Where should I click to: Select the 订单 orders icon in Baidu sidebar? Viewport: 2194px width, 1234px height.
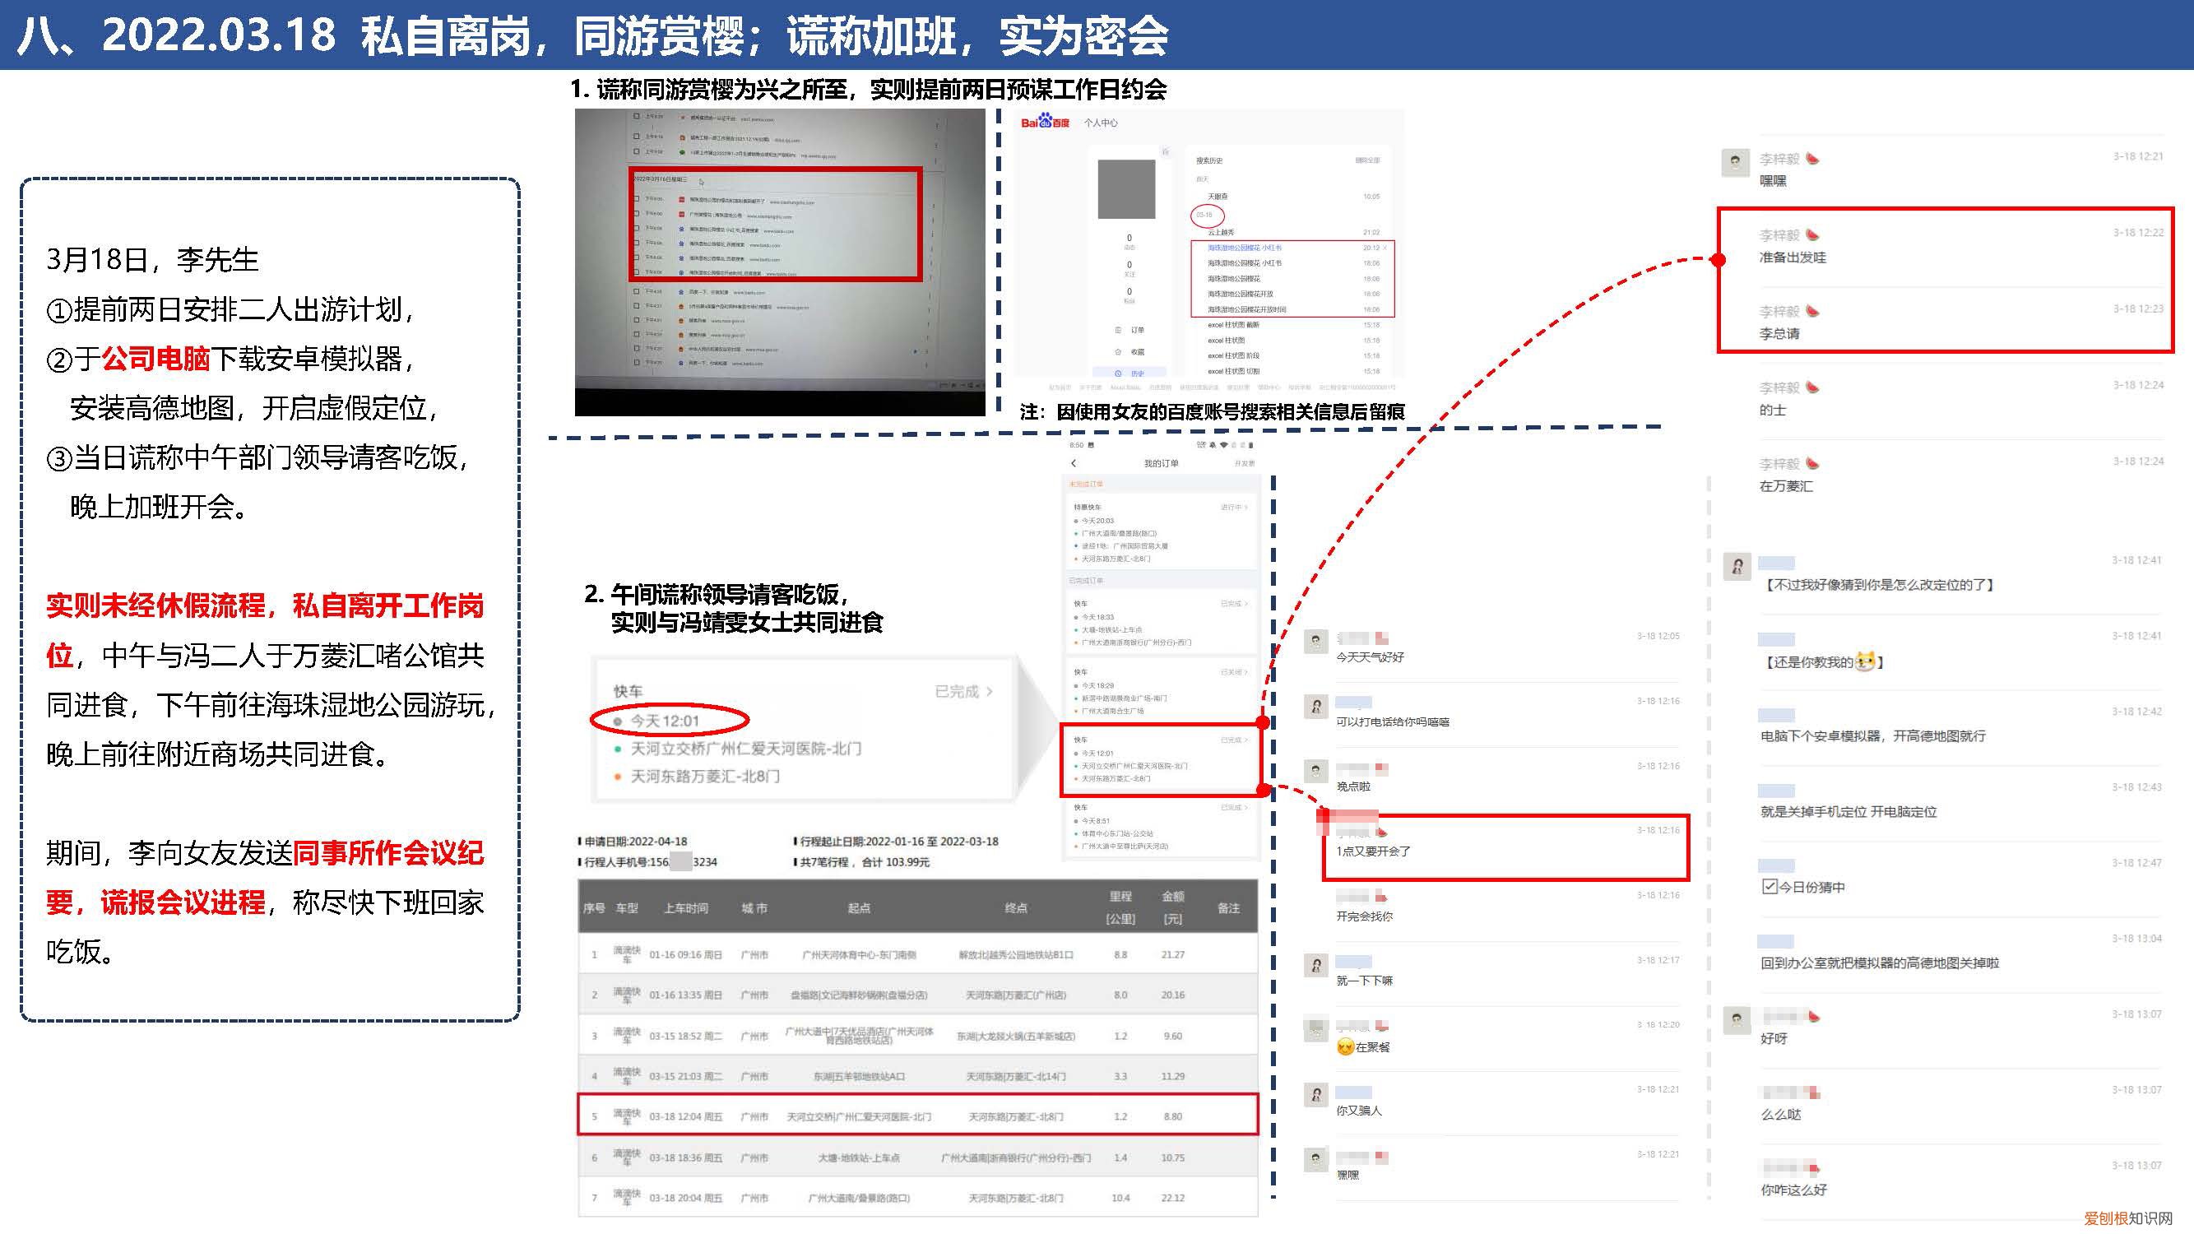click(x=1119, y=331)
